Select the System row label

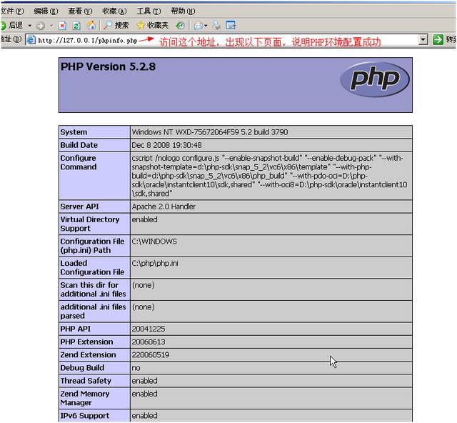74,132
